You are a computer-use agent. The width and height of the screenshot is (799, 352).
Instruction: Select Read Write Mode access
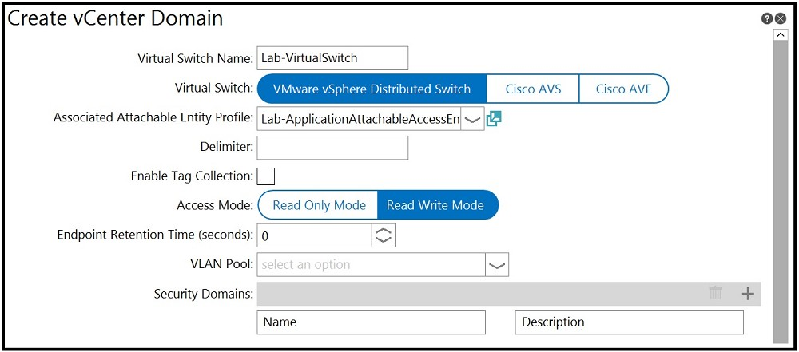click(435, 205)
